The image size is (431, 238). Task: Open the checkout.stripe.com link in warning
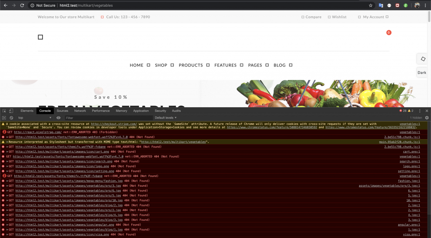pos(114,124)
